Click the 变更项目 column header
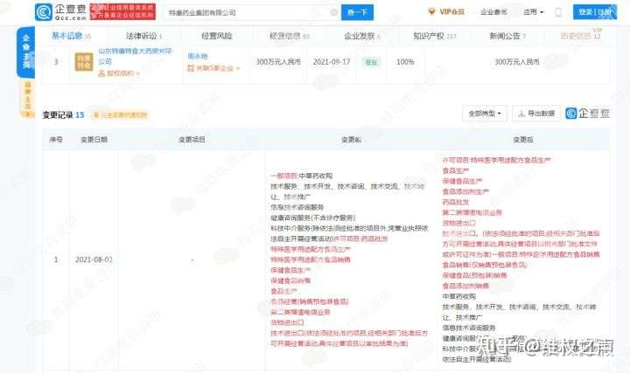Image resolution: width=630 pixels, height=373 pixels. (192, 140)
